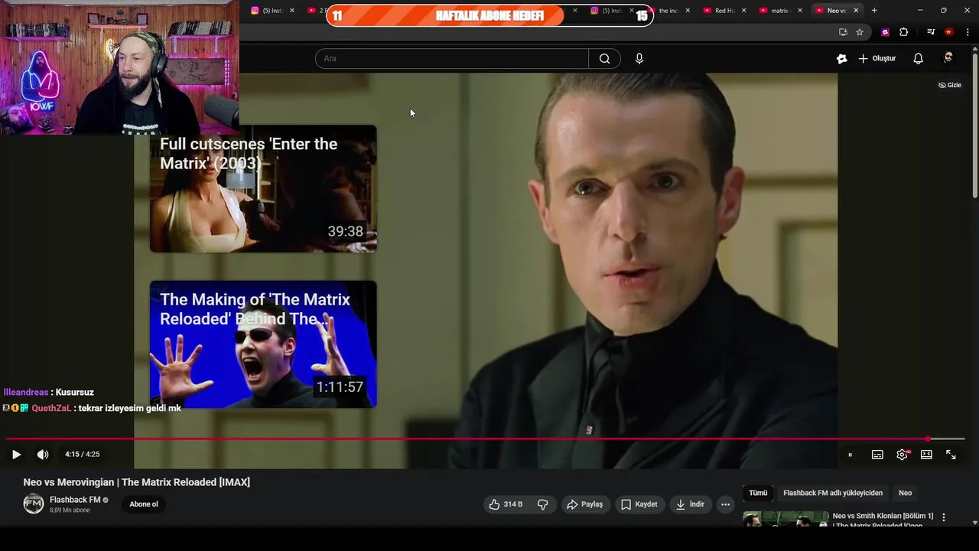Bookmark page with star icon
Image resolution: width=979 pixels, height=551 pixels.
point(860,32)
